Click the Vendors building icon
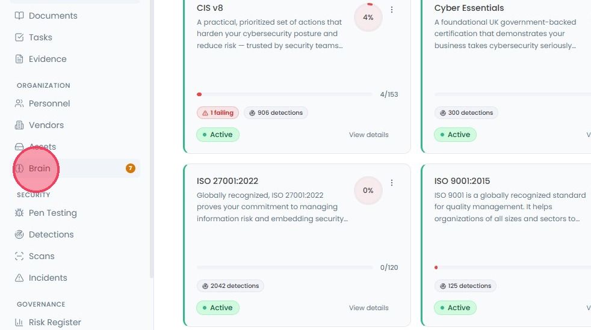 pyautogui.click(x=19, y=125)
